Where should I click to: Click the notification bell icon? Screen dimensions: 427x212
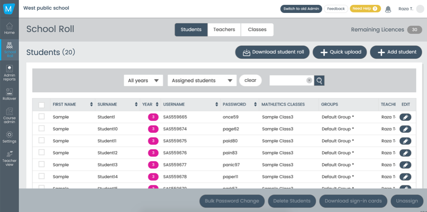tap(388, 9)
